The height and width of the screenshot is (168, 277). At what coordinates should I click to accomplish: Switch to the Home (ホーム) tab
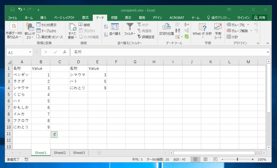point(29,17)
